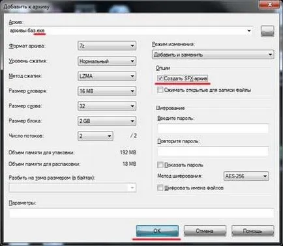Focus the Введите пароль input field
The height and width of the screenshot is (246, 283).
click(213, 128)
